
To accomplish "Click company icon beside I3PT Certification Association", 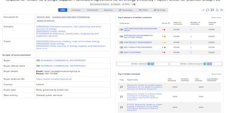I will point(121,30).
